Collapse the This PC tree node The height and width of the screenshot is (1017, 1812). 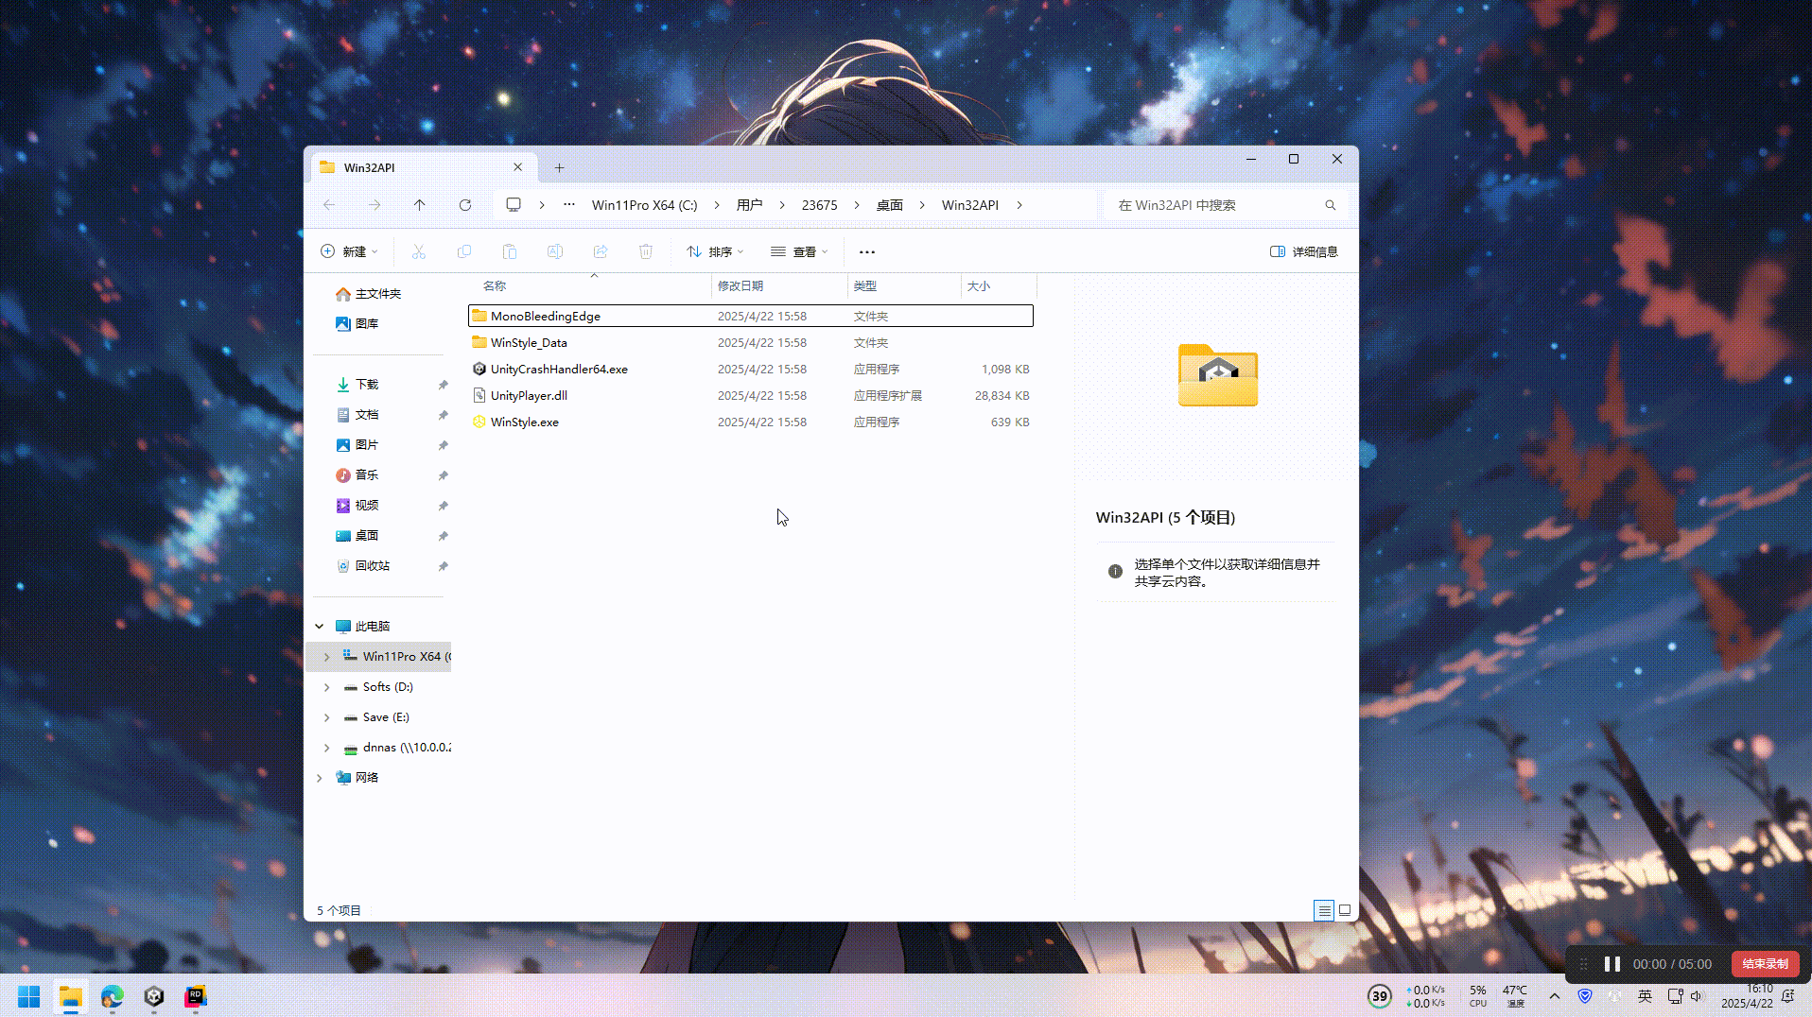(x=320, y=627)
